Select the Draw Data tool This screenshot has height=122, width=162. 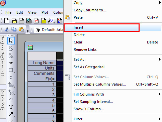[11, 92]
